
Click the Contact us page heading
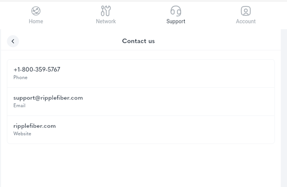pos(138,41)
